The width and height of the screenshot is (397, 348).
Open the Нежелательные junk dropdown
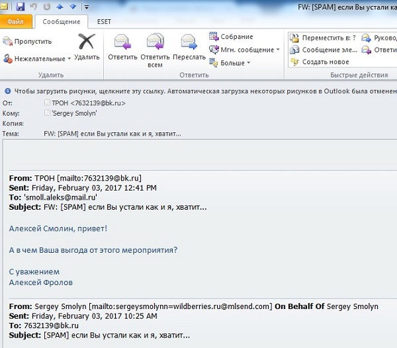pos(37,59)
